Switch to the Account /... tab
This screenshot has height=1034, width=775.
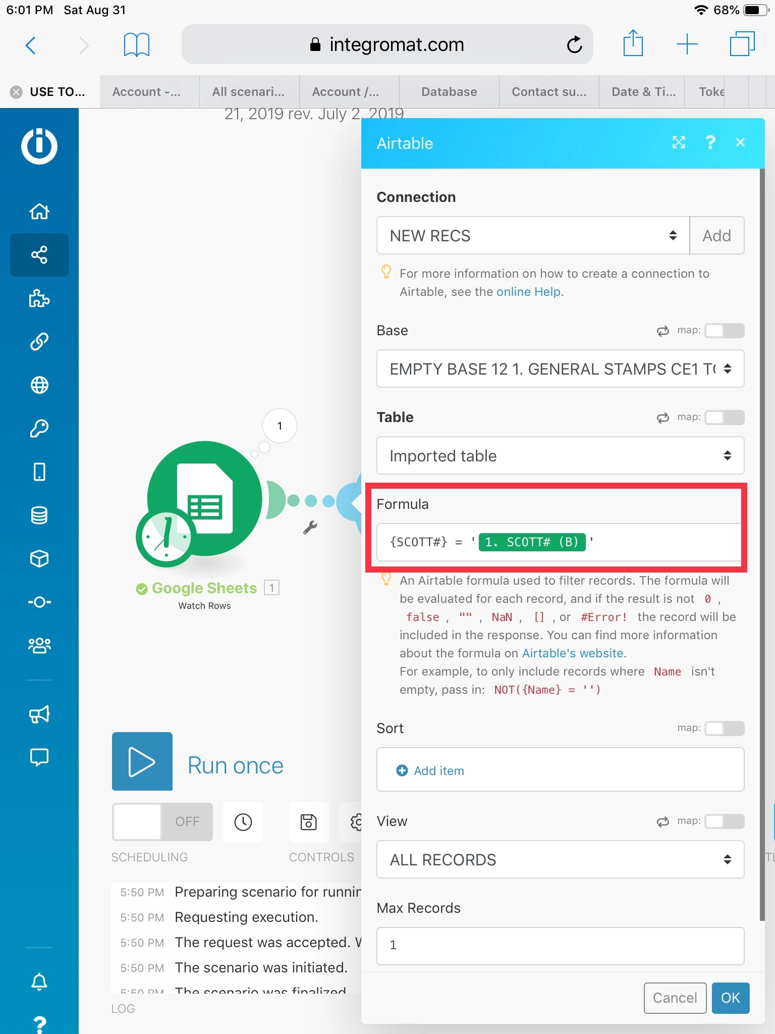coord(349,92)
